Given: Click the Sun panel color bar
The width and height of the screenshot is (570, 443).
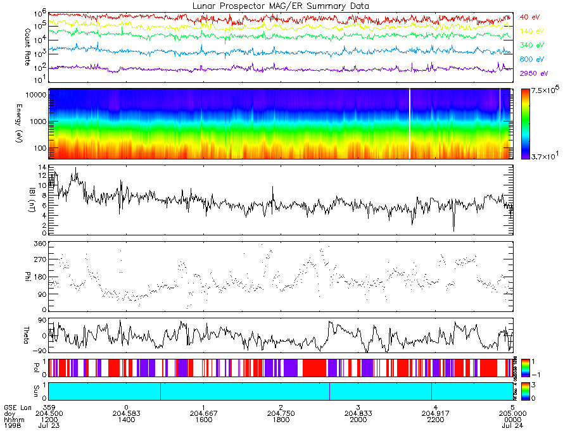Looking at the screenshot, I should point(526,391).
